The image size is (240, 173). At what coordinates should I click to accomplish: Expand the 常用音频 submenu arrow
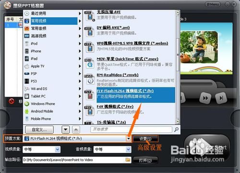tap(80, 29)
